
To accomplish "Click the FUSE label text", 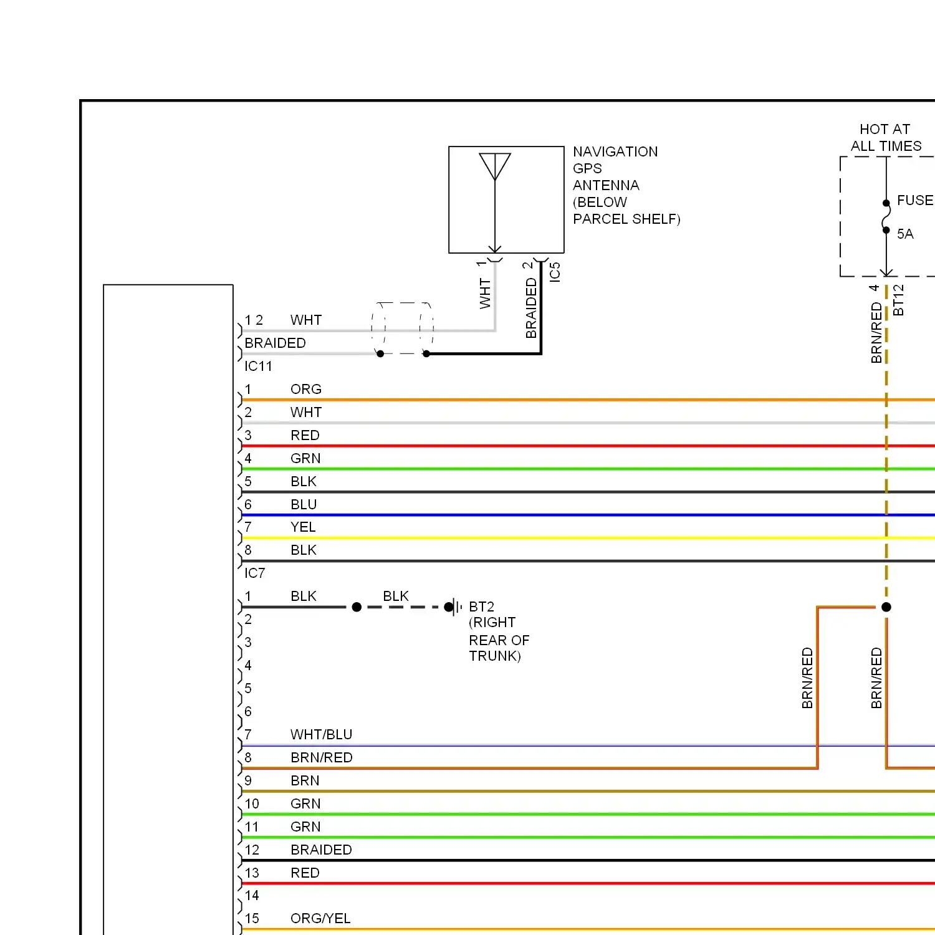I will tap(915, 200).
